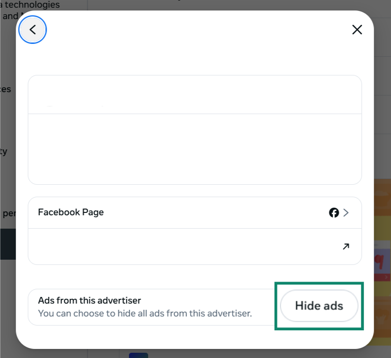This screenshot has width=391, height=358.
Task: Click the back chevron inside the blue circle
Action: click(x=32, y=29)
